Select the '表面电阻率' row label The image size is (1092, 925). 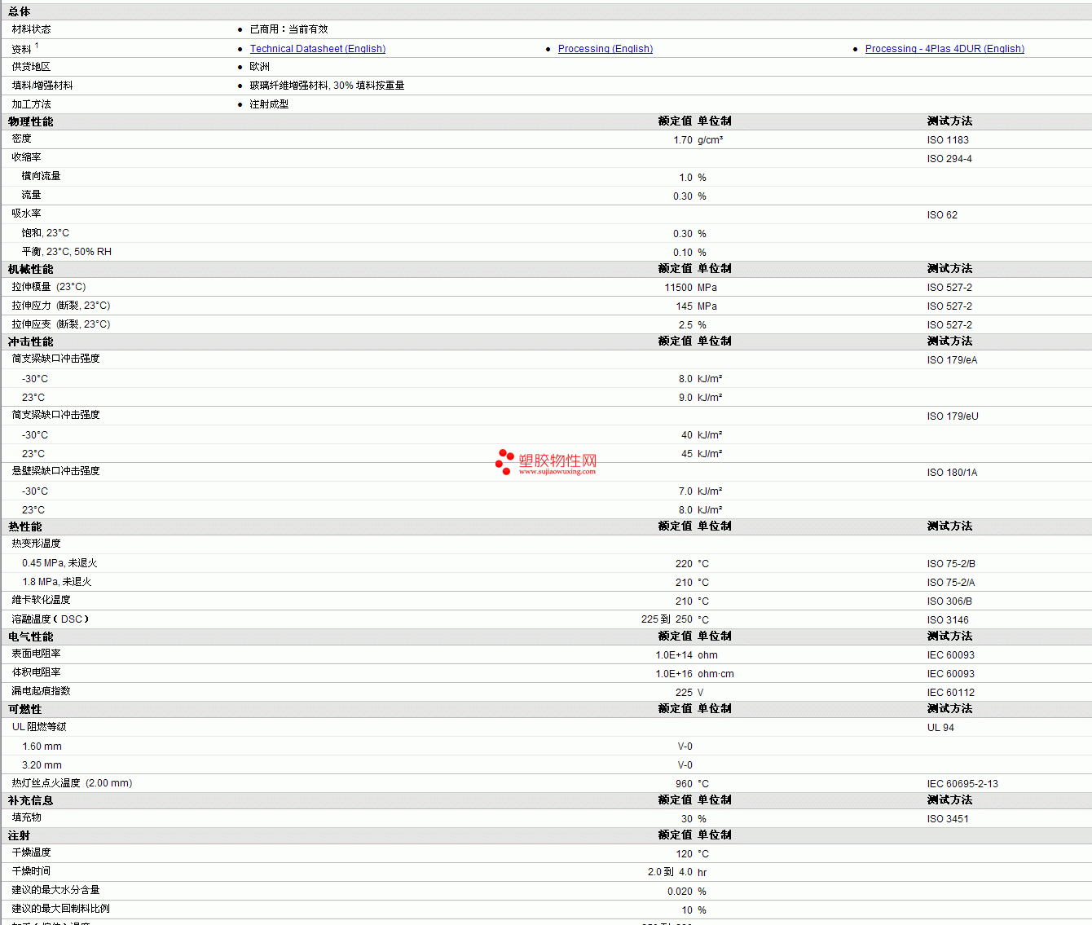pyautogui.click(x=36, y=654)
